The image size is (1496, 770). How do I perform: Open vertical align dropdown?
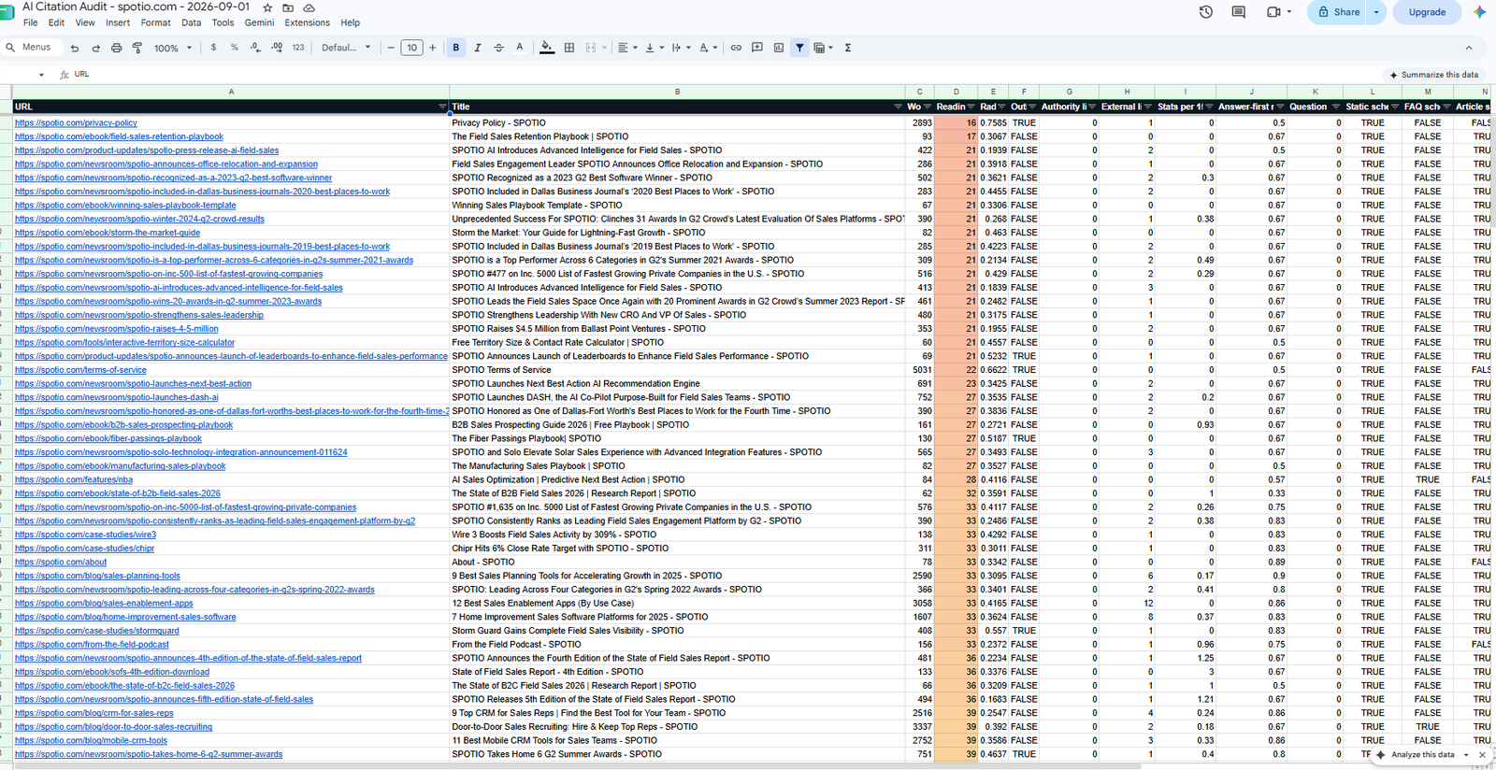coord(654,48)
